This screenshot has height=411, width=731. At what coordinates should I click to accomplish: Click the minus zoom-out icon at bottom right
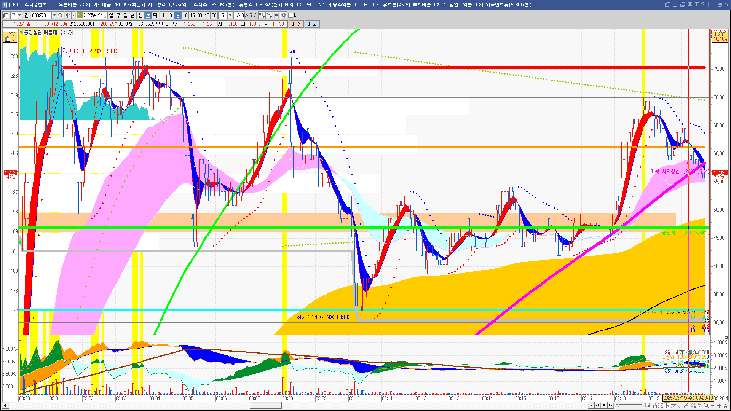(713, 405)
